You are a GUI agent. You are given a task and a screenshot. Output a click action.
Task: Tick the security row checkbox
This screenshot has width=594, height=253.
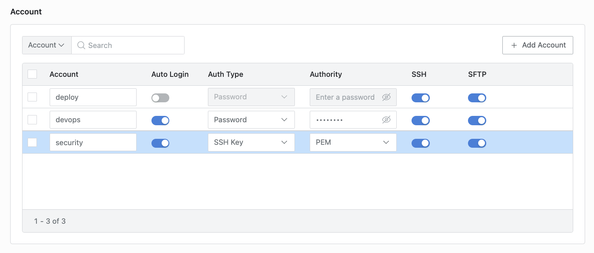pos(32,143)
